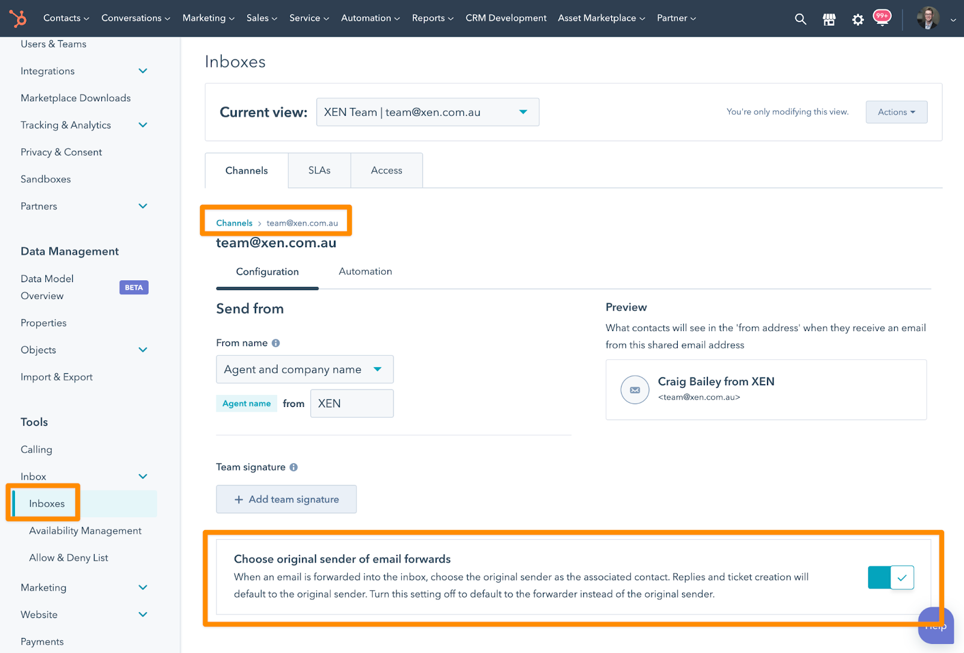Image resolution: width=964 pixels, height=653 pixels.
Task: Open notifications with the 99+ badge
Action: tap(882, 18)
